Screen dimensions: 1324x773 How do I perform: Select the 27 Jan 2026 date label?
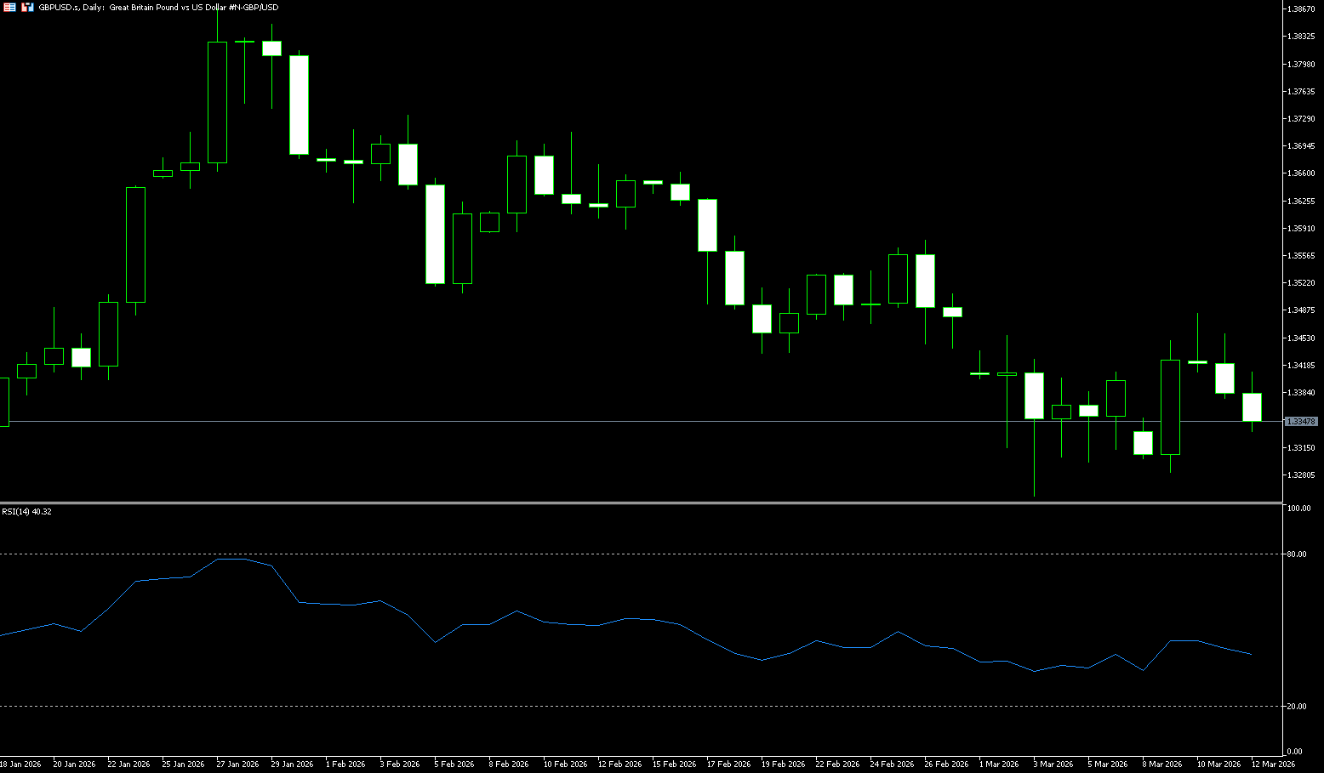237,764
